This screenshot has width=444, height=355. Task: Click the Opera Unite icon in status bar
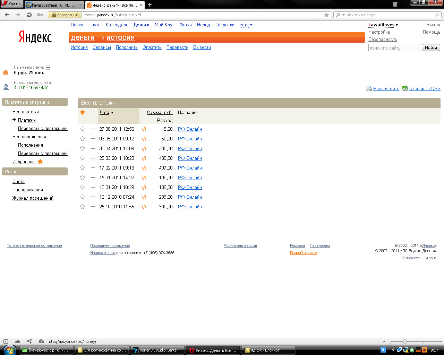coord(29,341)
